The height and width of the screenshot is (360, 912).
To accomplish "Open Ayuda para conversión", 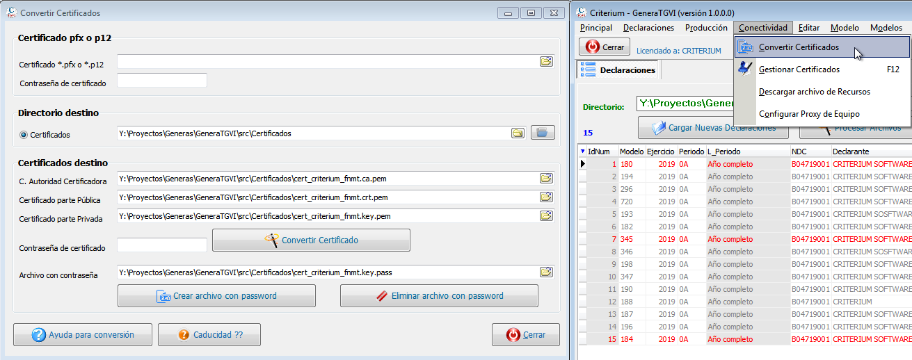I will point(83,334).
